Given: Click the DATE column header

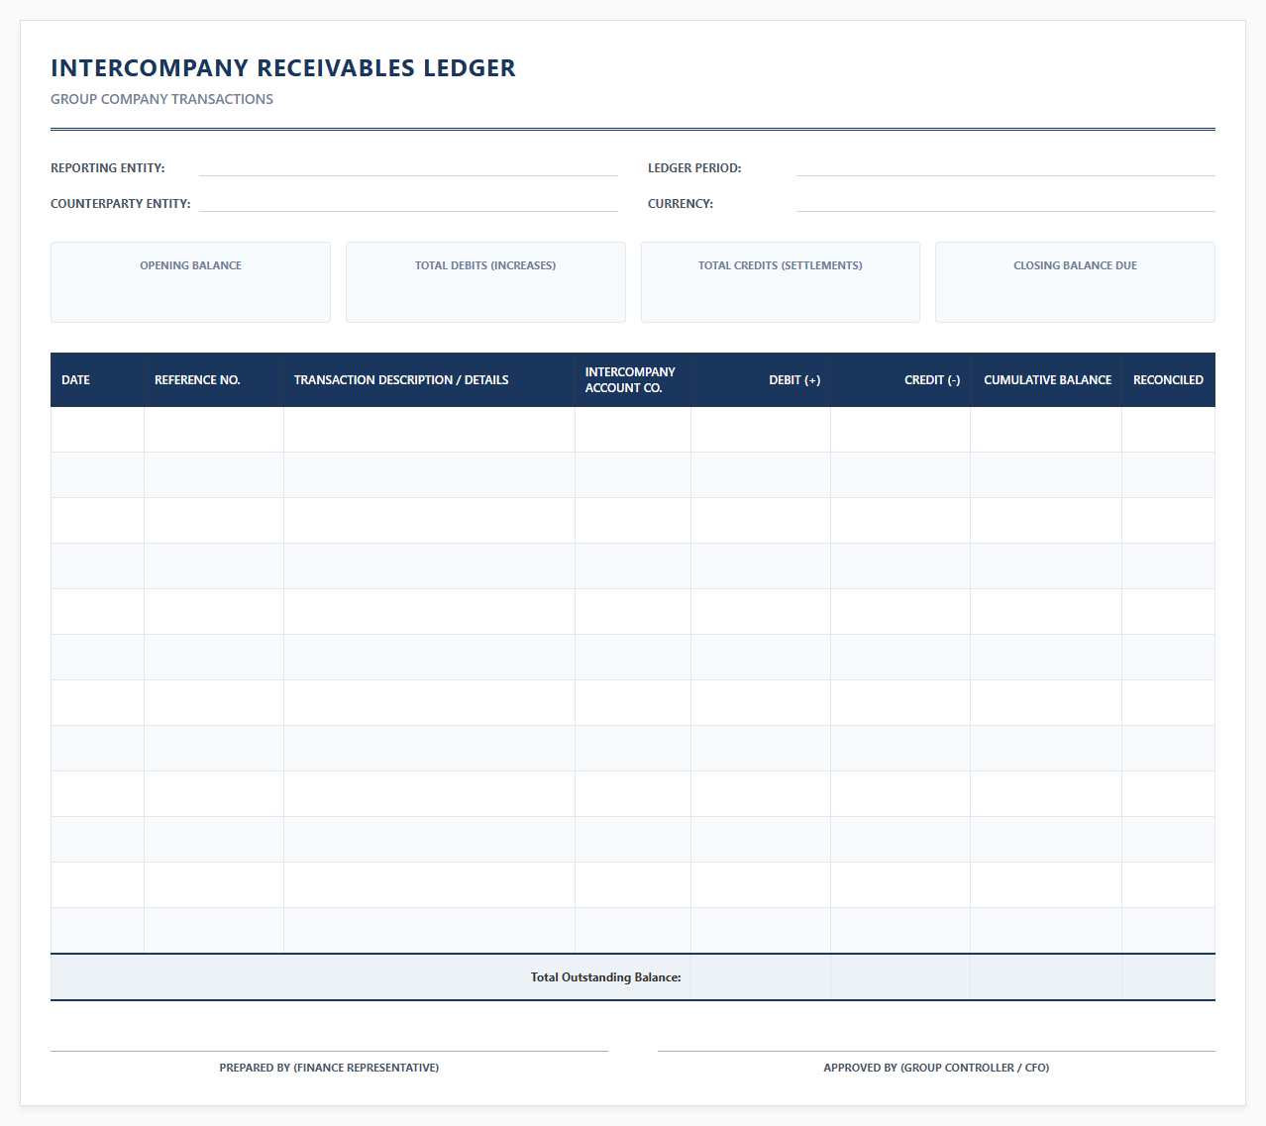Looking at the screenshot, I should [97, 380].
